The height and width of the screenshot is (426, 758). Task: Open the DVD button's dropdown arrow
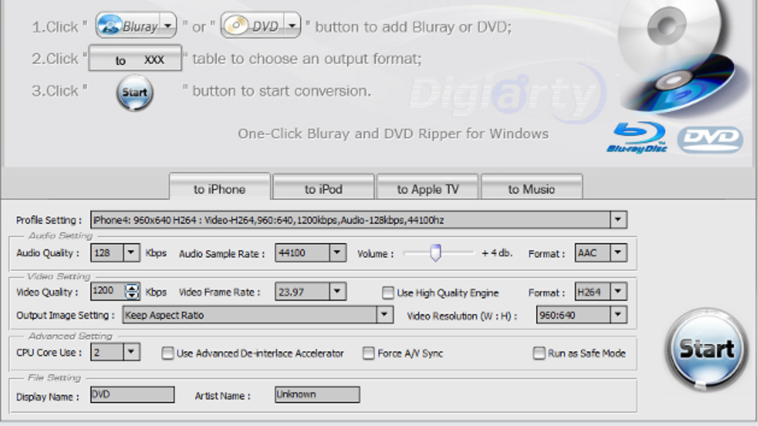click(293, 25)
